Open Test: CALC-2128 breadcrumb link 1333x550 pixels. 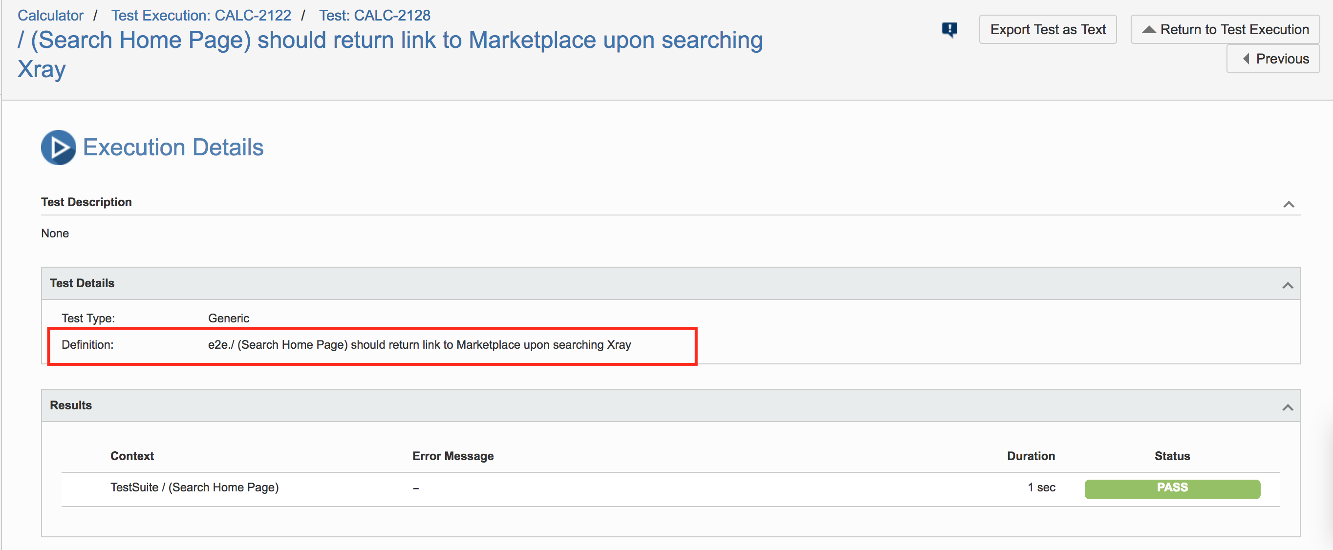pyautogui.click(x=375, y=15)
